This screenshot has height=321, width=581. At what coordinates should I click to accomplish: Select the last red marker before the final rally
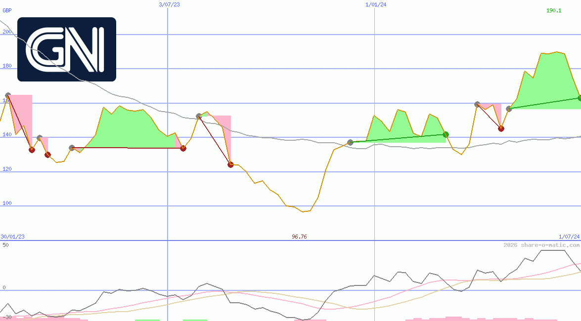pos(501,128)
